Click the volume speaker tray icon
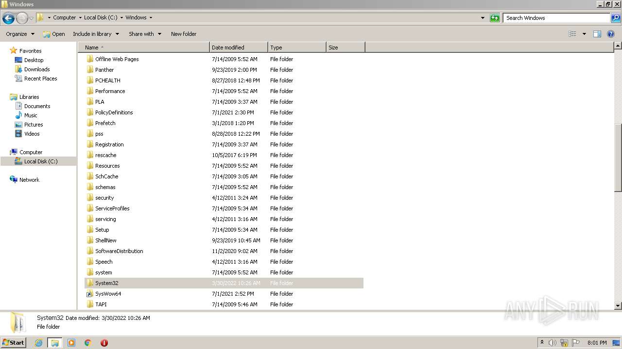The width and height of the screenshot is (622, 349). pos(553,343)
